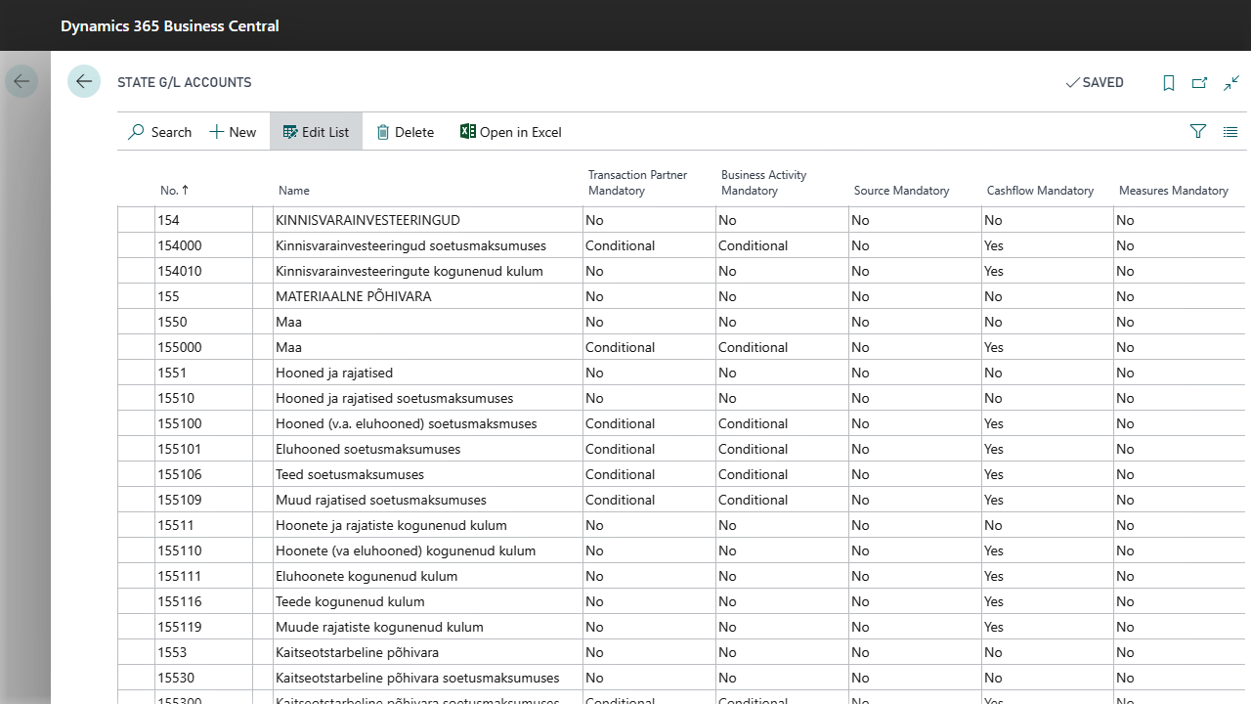Select account number 154
The image size is (1251, 704).
[203, 220]
